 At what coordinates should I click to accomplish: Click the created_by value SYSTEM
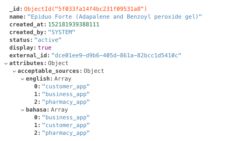pyautogui.click(x=62, y=32)
